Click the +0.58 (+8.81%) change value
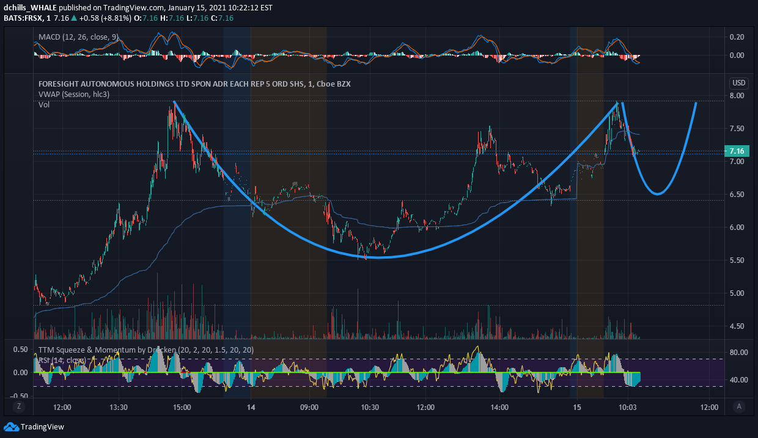Viewport: 758px width, 438px height. (x=104, y=18)
